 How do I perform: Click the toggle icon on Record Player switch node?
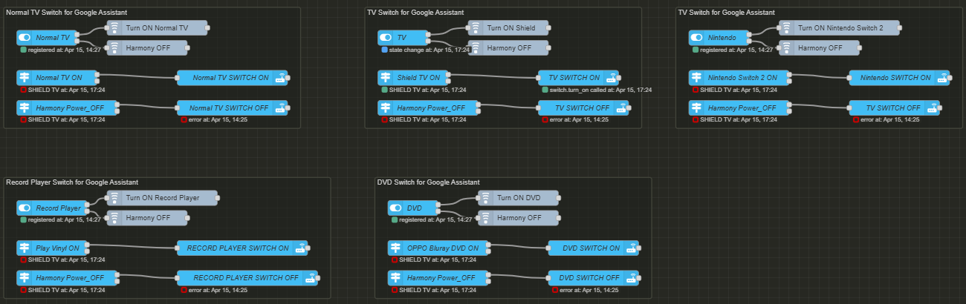coord(25,208)
